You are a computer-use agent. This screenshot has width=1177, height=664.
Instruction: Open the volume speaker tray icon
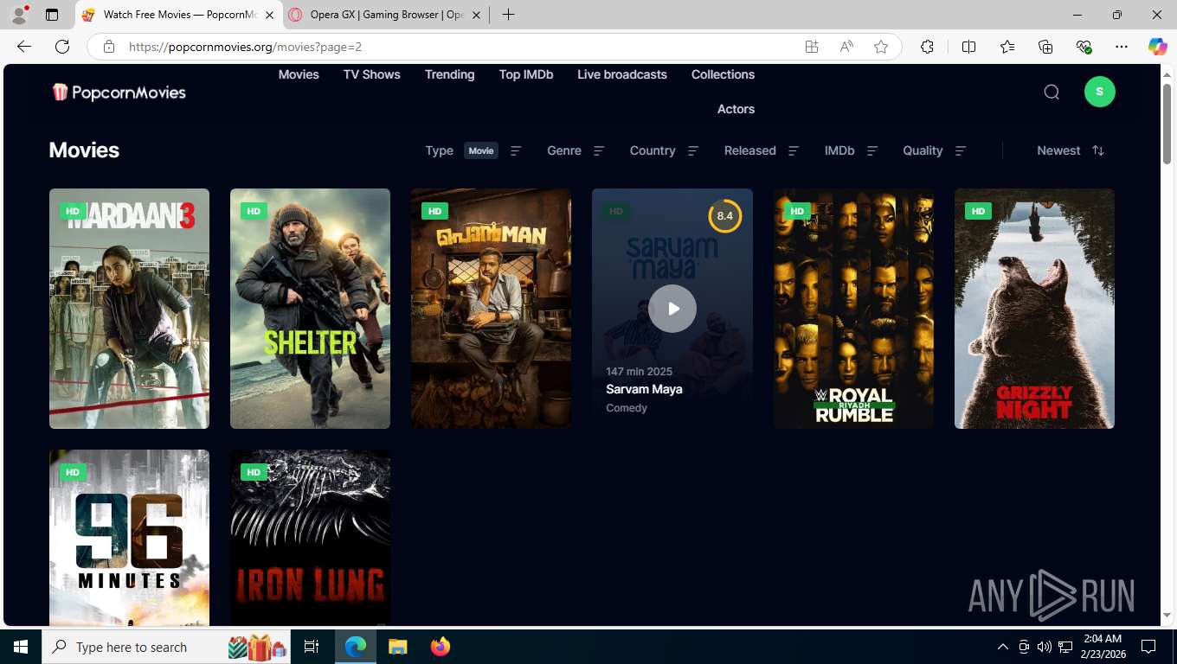pyautogui.click(x=1045, y=647)
